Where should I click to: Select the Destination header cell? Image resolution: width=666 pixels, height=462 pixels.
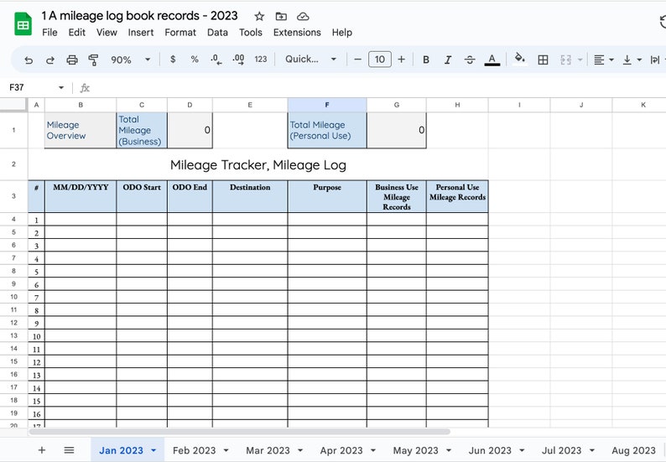(x=250, y=196)
